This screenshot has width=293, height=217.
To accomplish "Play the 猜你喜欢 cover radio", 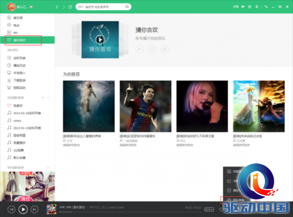I will (100, 40).
